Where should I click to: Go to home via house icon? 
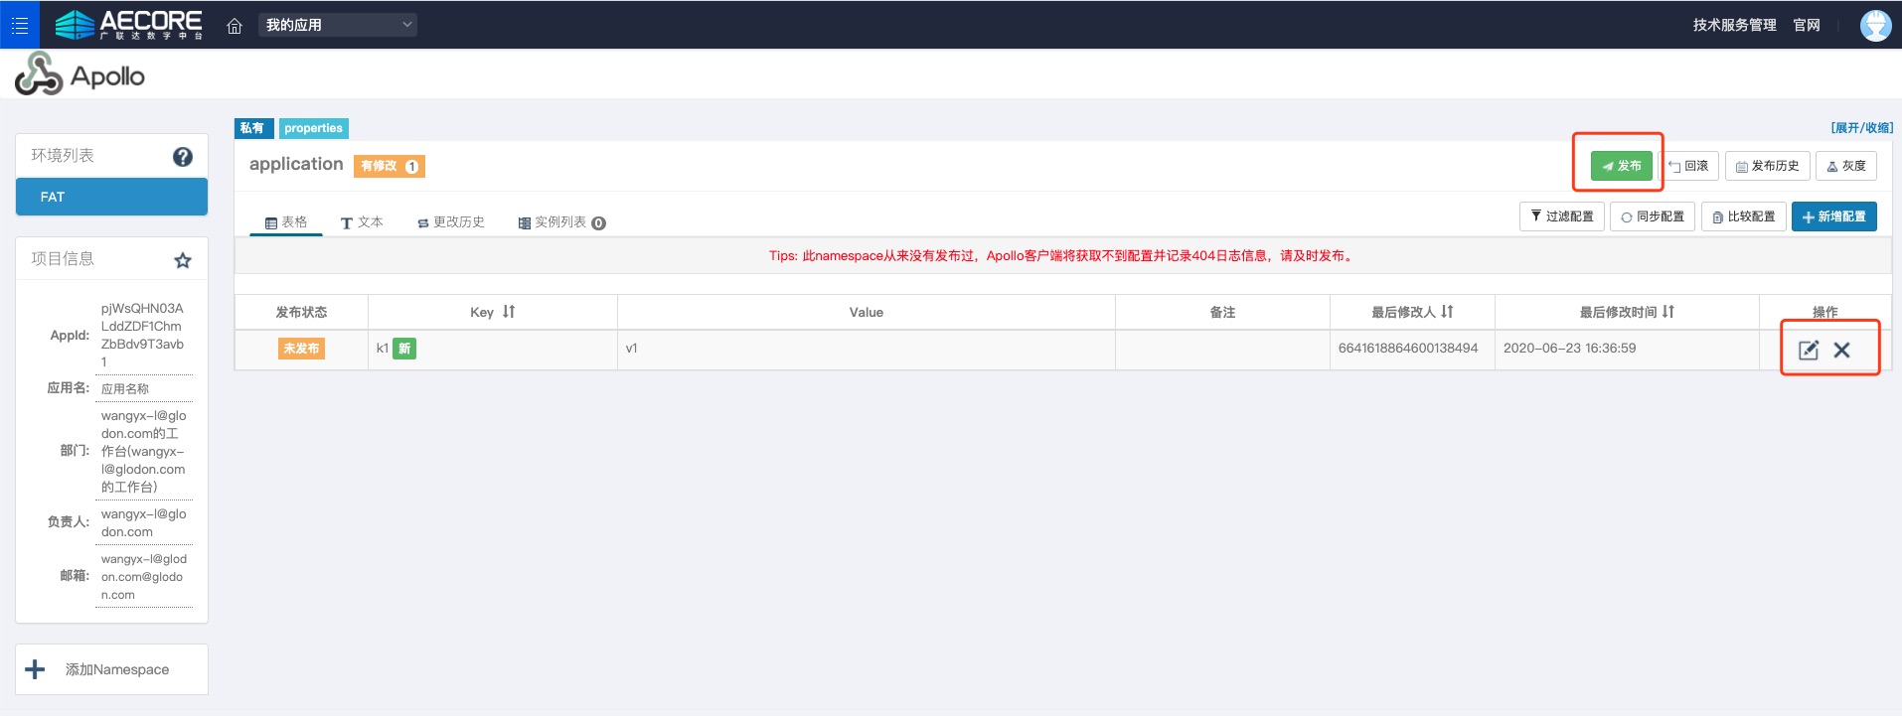coord(235,26)
